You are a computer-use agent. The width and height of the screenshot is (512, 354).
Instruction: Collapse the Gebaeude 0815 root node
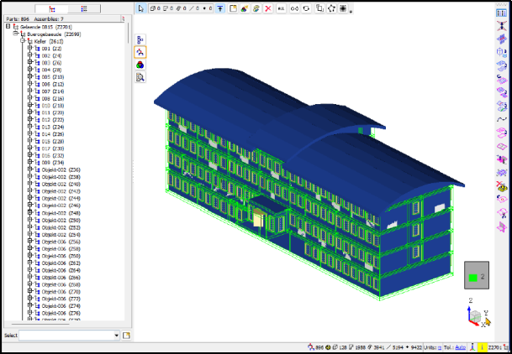8,26
